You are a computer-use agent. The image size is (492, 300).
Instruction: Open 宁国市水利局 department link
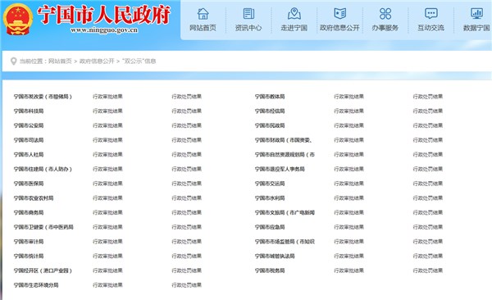coord(270,198)
